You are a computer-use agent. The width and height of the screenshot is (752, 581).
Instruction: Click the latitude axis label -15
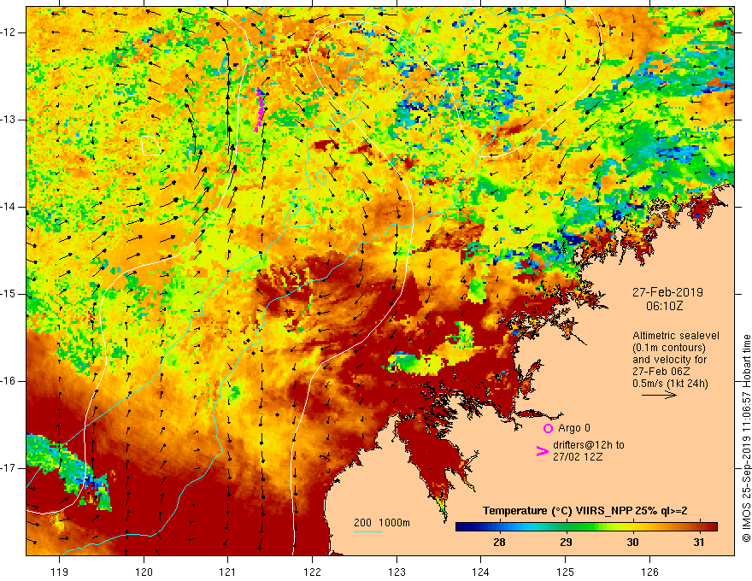[9, 294]
